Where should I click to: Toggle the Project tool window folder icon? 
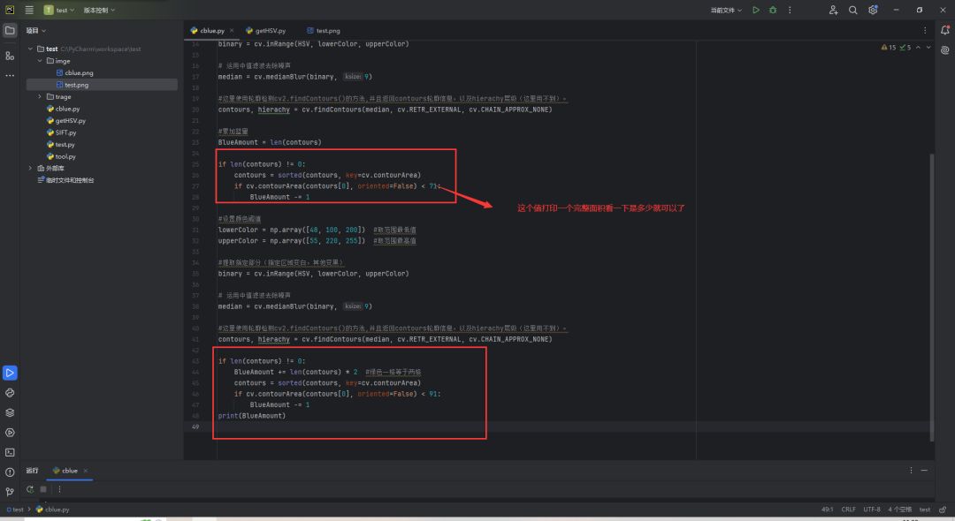(10, 30)
